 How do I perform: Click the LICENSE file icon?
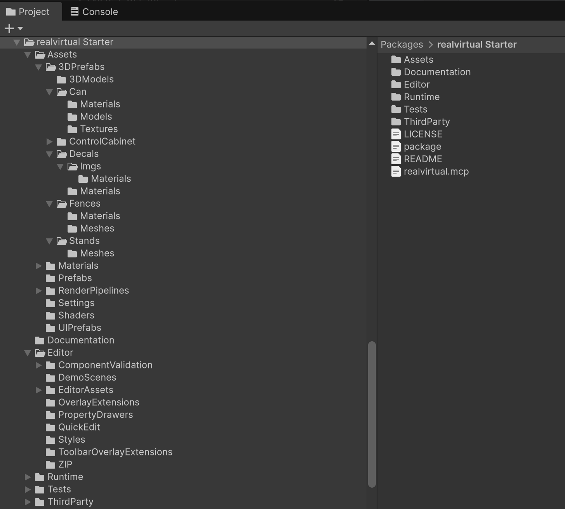(396, 134)
